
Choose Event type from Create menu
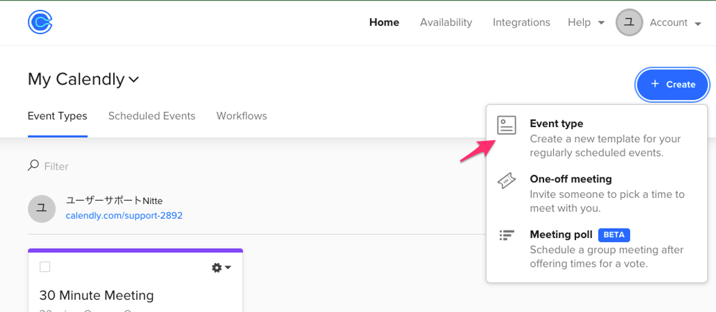click(x=597, y=138)
